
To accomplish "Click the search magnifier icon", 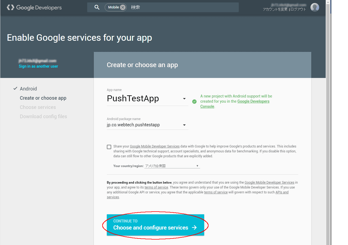I will point(97,7).
